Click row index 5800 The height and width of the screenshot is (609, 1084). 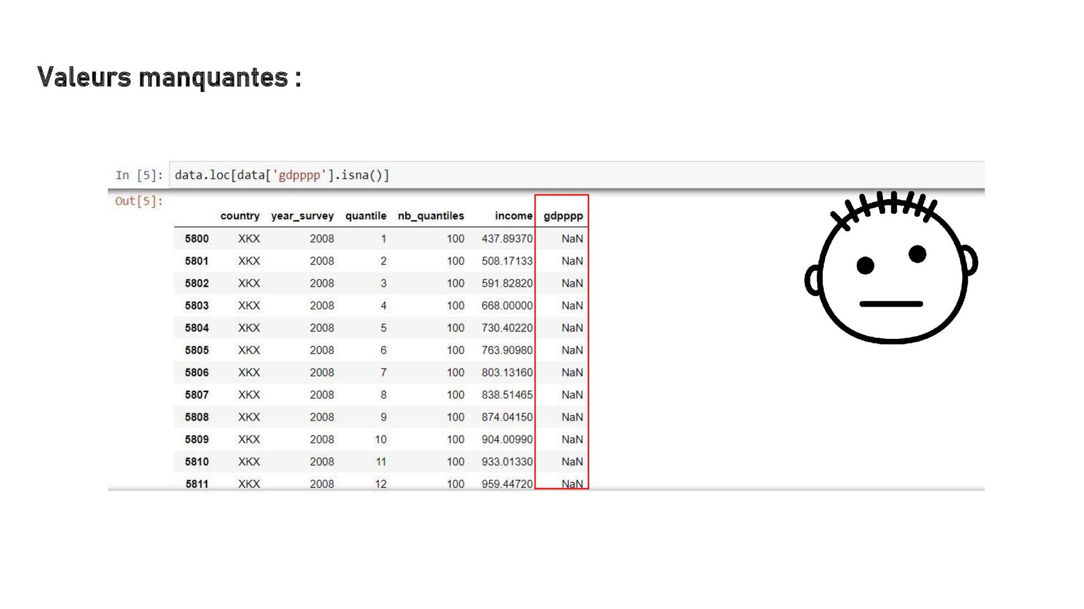click(x=196, y=239)
